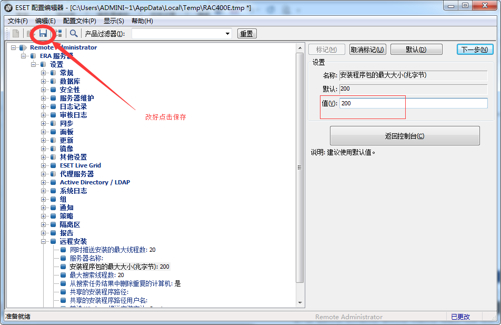Click the icon beside 面板 node
The image size is (501, 325).
coord(53,132)
